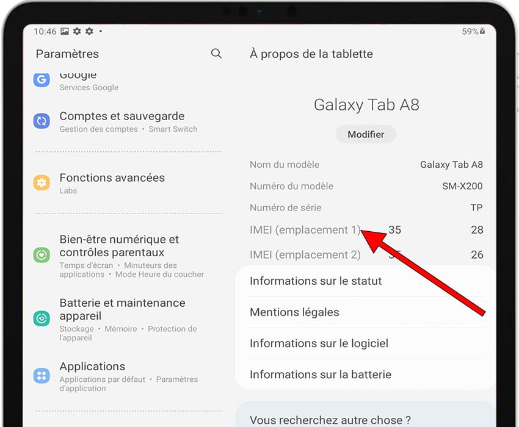
Task: Tap the 59% battery percentage
Action: (470, 32)
